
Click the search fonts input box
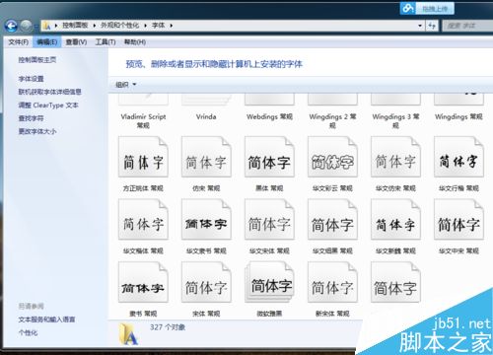click(x=466, y=26)
